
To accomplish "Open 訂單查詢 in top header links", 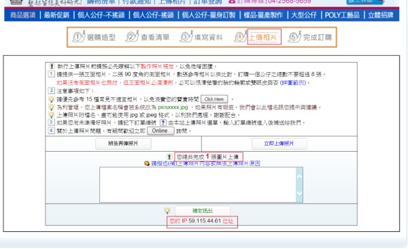I will pos(208,2).
